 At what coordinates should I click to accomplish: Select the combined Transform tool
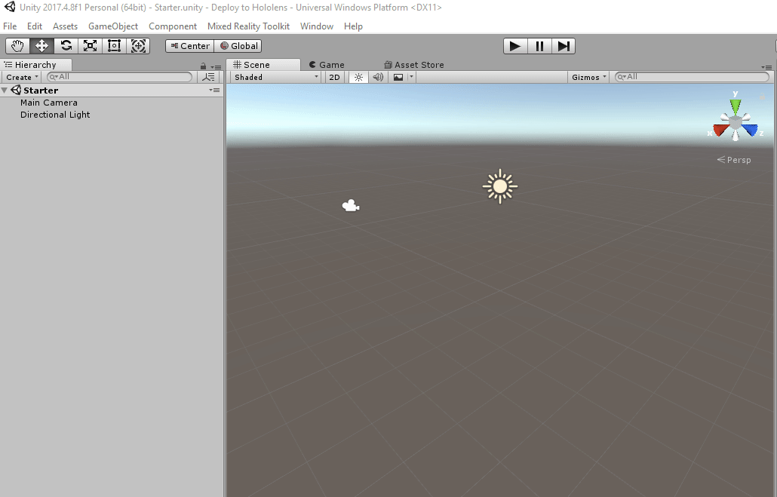[139, 46]
